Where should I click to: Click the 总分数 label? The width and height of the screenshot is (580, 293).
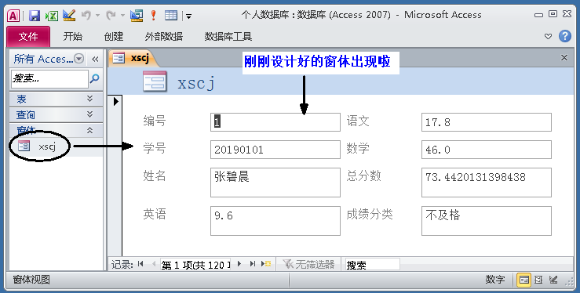tap(363, 175)
